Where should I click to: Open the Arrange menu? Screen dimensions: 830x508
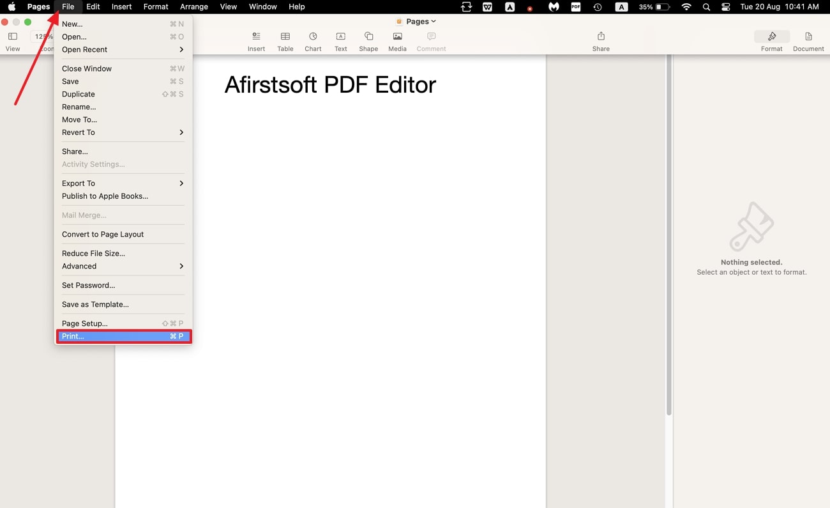point(194,6)
